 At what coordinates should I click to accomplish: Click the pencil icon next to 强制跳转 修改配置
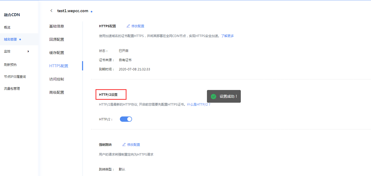pyautogui.click(x=124, y=145)
